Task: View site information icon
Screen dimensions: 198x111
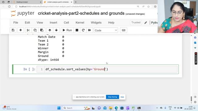Action: (16, 6)
